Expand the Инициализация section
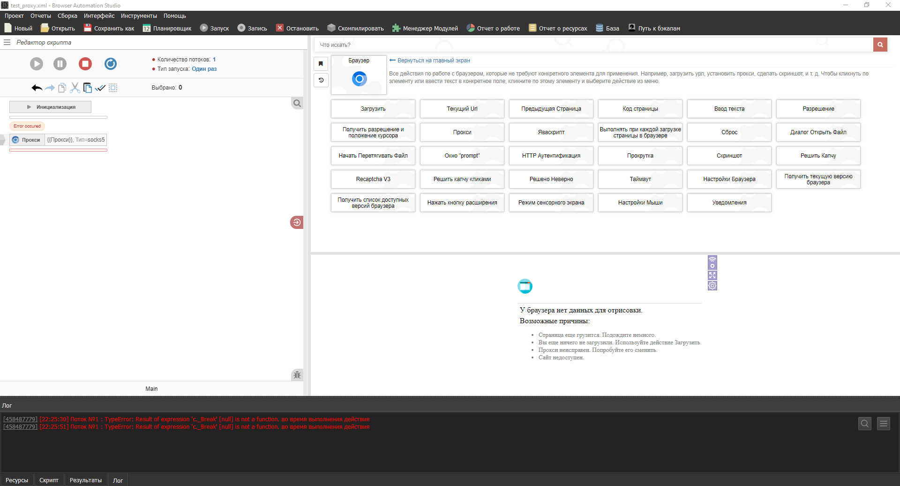Screen dimensions: 900x486 (x=51, y=107)
